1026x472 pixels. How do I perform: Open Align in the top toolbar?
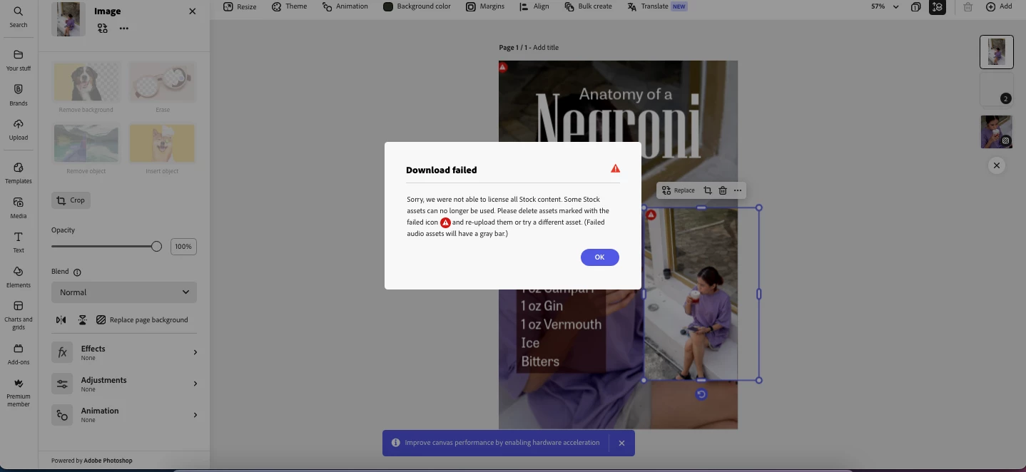tap(534, 6)
